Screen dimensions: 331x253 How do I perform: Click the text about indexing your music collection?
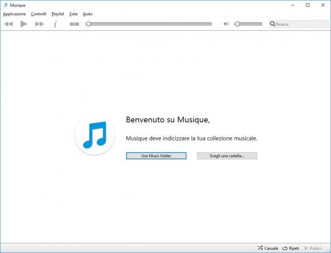191,138
